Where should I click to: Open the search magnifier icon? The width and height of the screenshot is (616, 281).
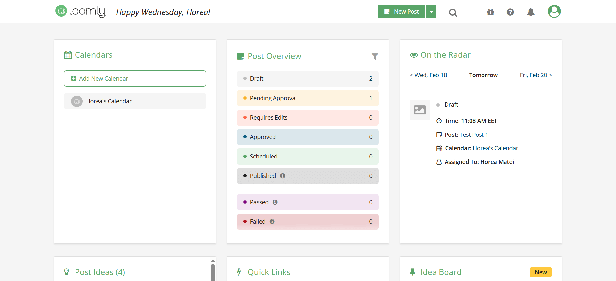pyautogui.click(x=453, y=13)
